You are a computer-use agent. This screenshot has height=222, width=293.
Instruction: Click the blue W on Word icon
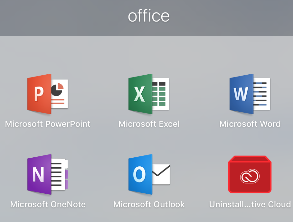click(241, 94)
